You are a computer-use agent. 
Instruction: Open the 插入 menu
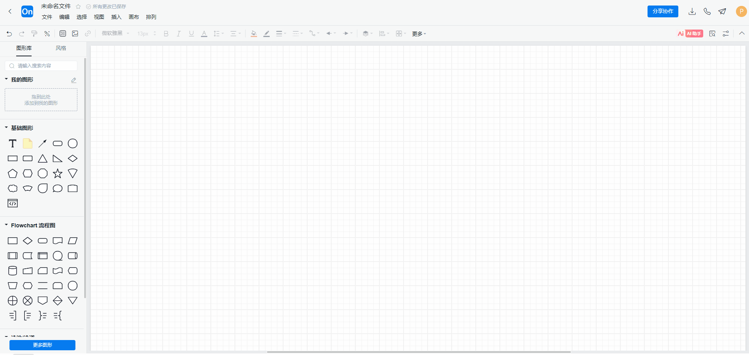[116, 17]
